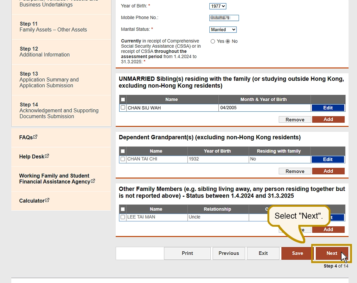Tick the checkbox for CHAN TAI CHI

click(x=123, y=159)
